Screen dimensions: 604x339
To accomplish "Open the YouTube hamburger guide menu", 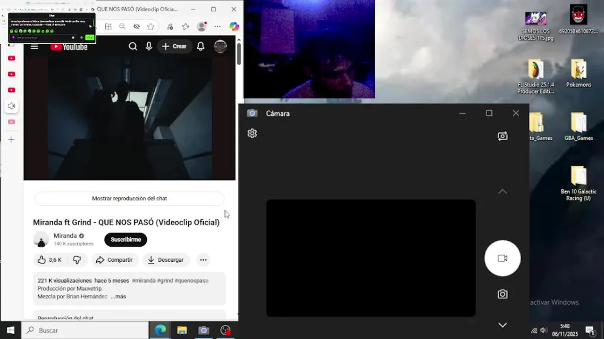I will coord(34,46).
